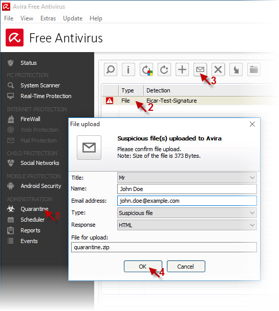Open the View menu
The height and width of the screenshot is (311, 279).
click(27, 18)
